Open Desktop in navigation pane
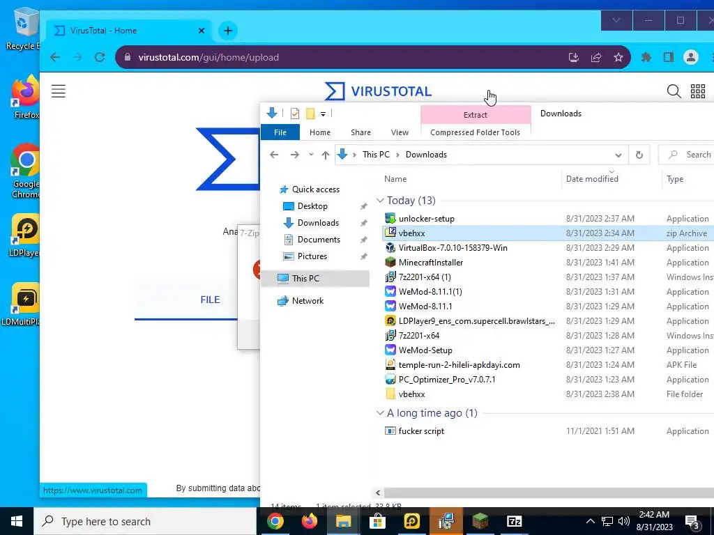The width and height of the screenshot is (714, 535). pyautogui.click(x=312, y=206)
